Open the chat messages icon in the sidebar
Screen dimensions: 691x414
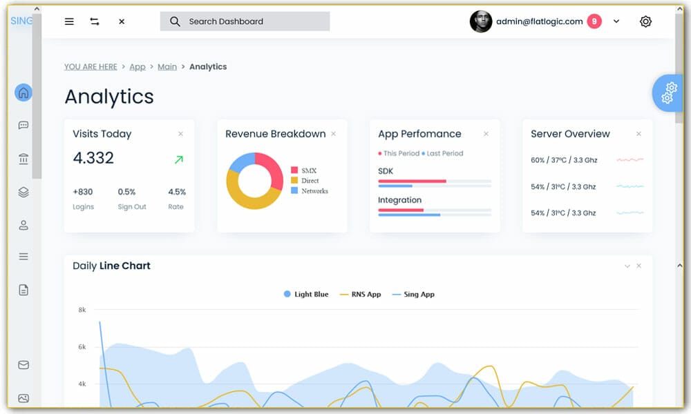click(23, 125)
